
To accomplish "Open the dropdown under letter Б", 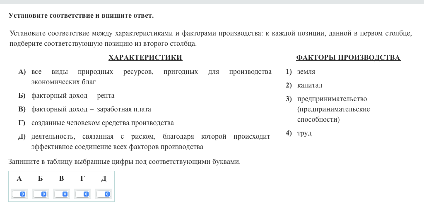I will point(40,194).
